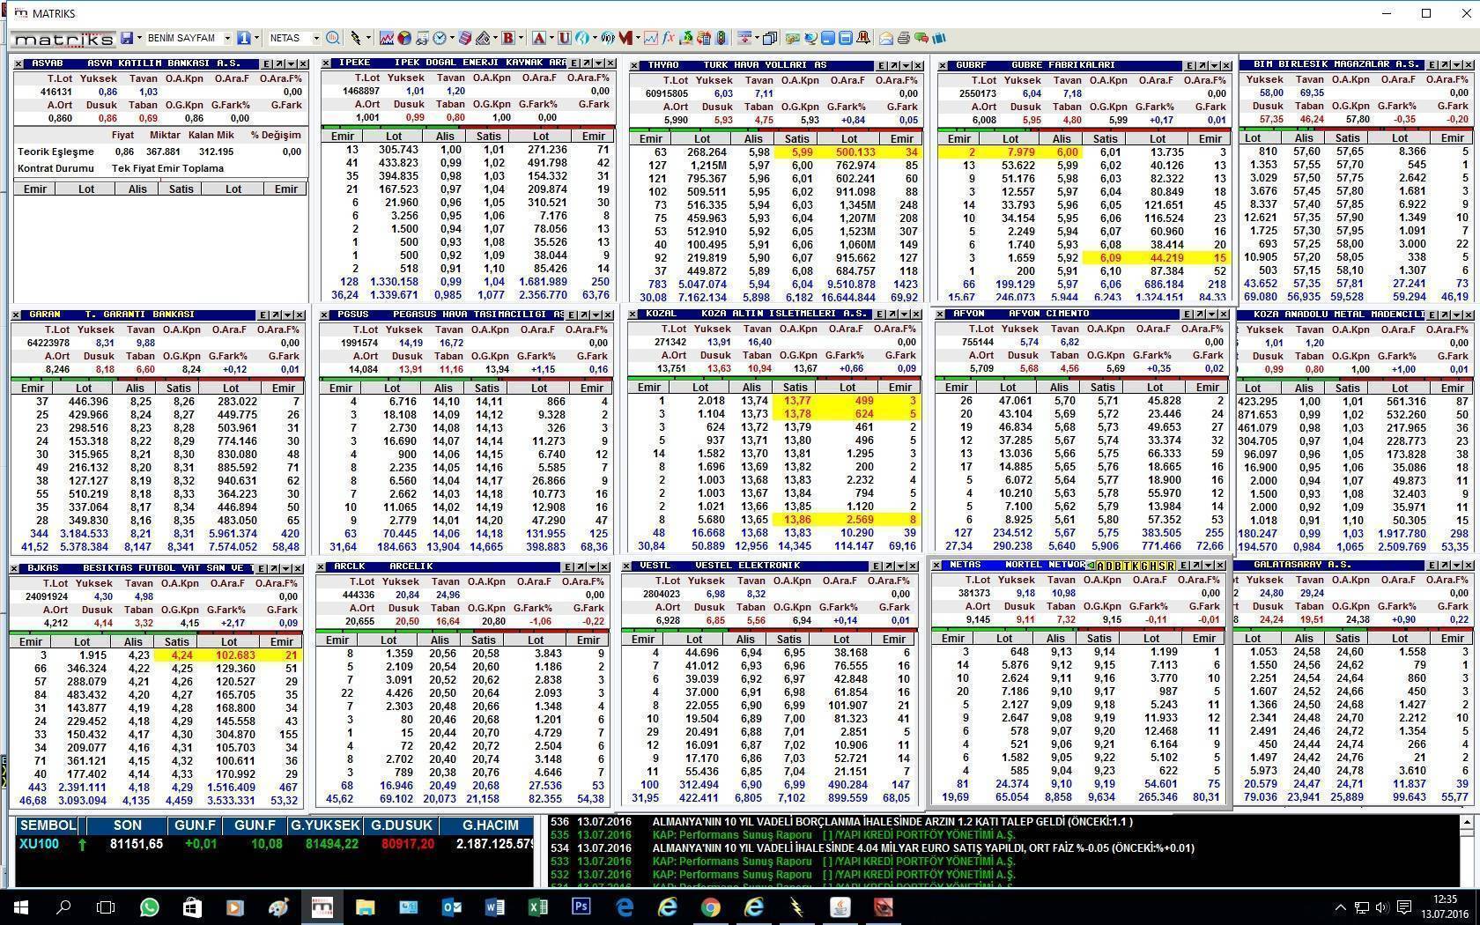Expand the dropdown arrow on THYAO panel
Image resolution: width=1480 pixels, height=925 pixels.
click(x=906, y=65)
